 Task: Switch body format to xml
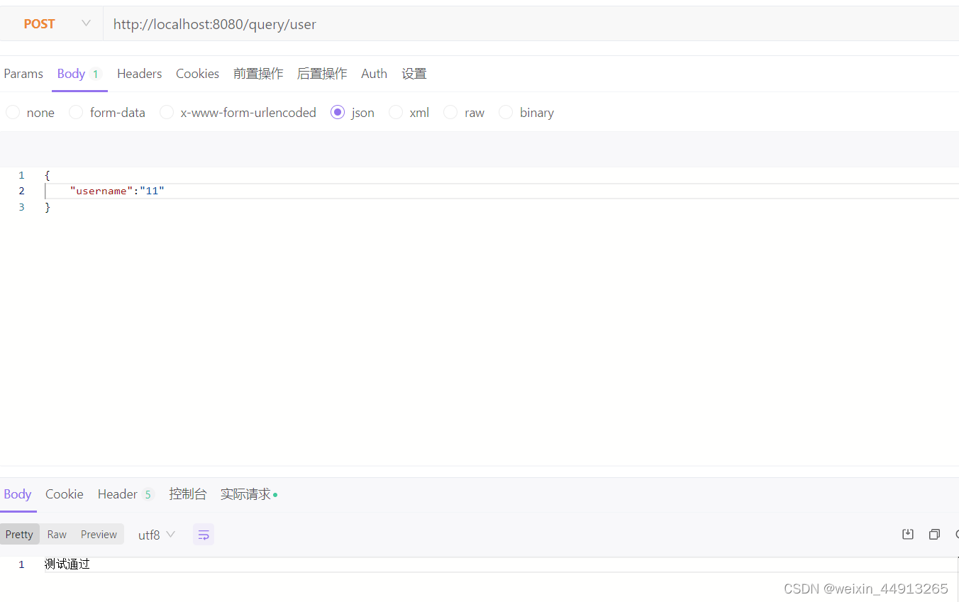395,112
